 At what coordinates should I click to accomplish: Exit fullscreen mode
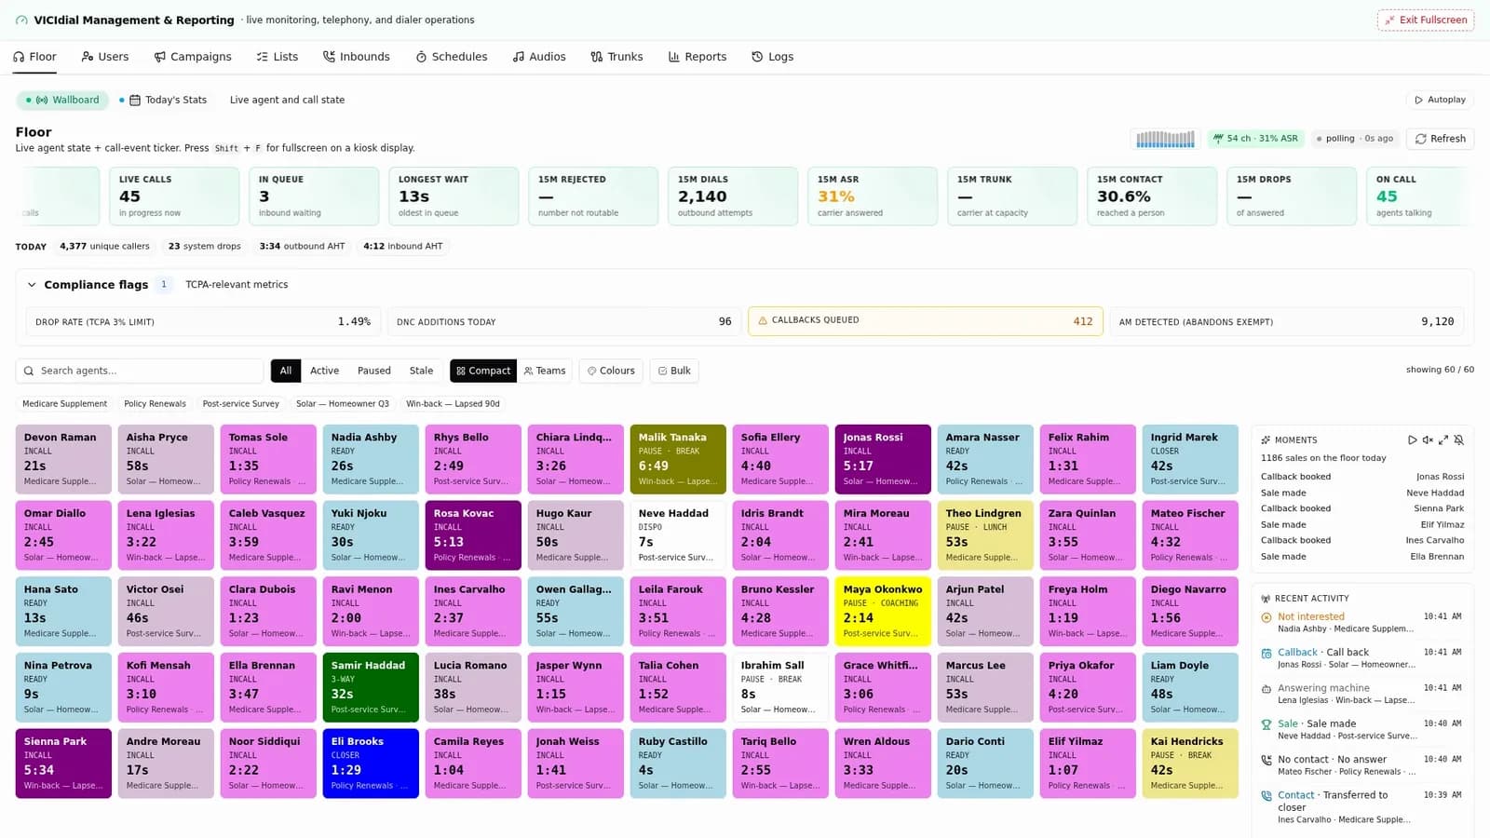pos(1426,20)
